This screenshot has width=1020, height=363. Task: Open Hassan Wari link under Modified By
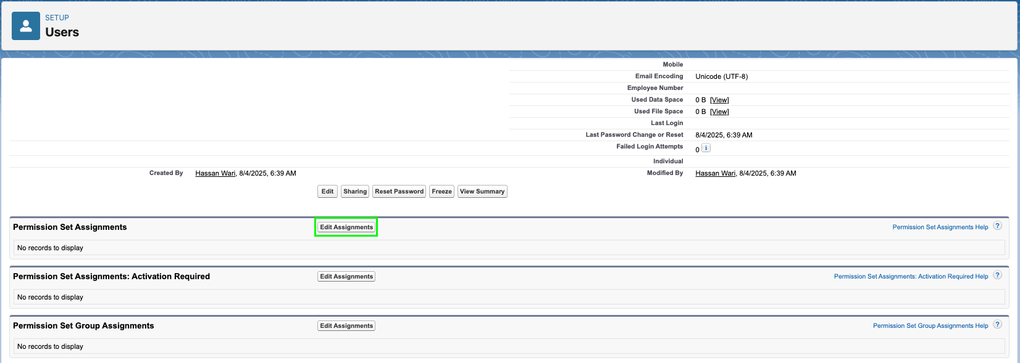(716, 173)
